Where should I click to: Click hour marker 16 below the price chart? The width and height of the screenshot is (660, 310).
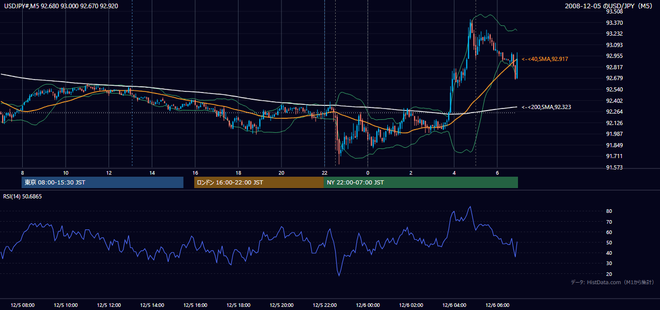[x=195, y=173]
